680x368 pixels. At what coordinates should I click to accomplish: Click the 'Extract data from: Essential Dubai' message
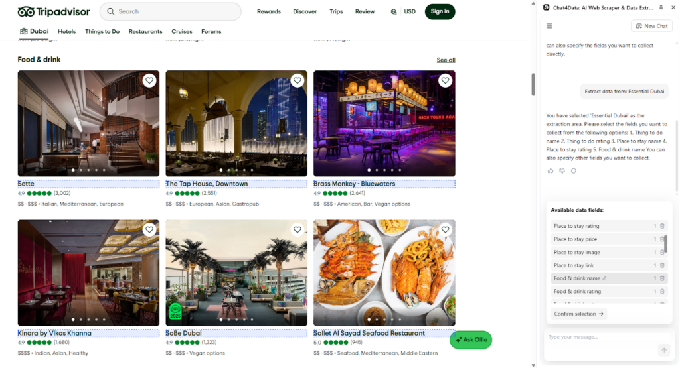pos(624,92)
